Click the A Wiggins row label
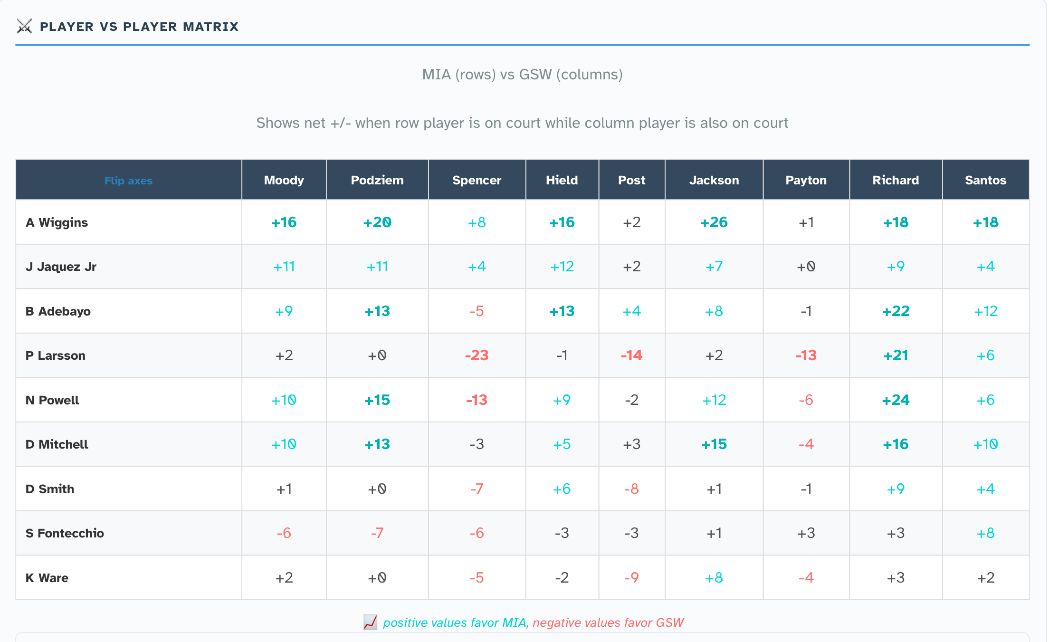The height and width of the screenshot is (642, 1049). click(57, 222)
